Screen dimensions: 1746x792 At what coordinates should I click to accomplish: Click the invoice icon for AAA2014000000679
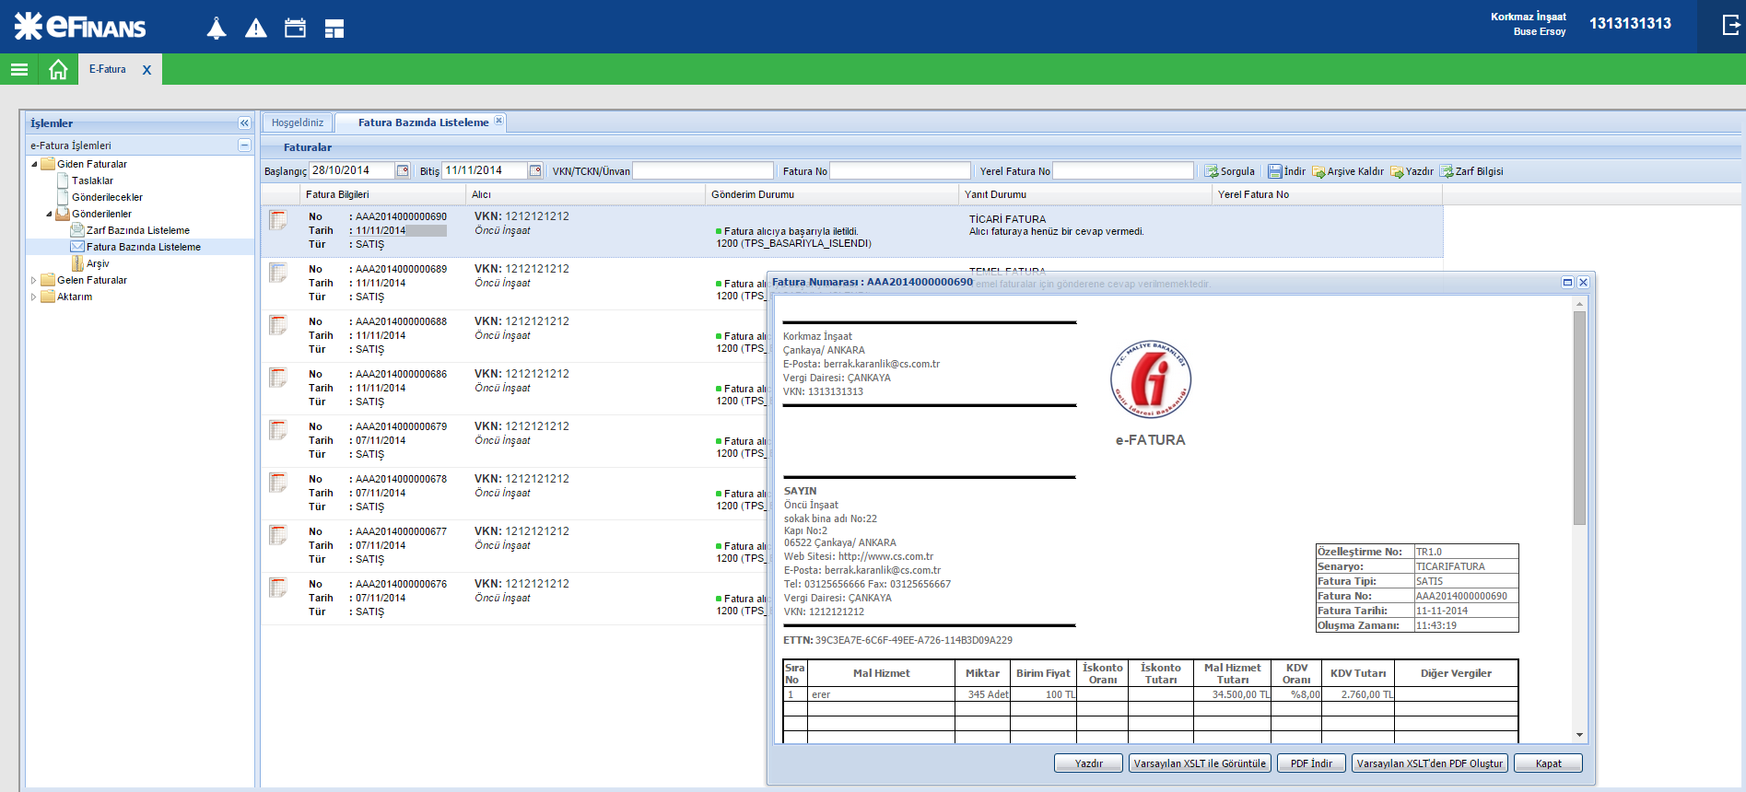click(277, 430)
